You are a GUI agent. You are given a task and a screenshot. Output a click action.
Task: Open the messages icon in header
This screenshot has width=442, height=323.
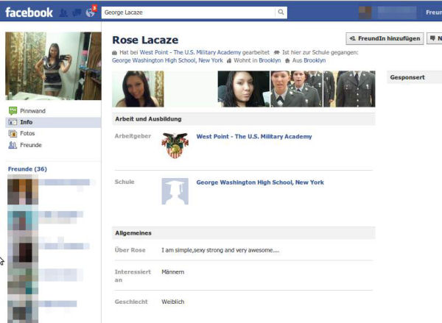(77, 13)
